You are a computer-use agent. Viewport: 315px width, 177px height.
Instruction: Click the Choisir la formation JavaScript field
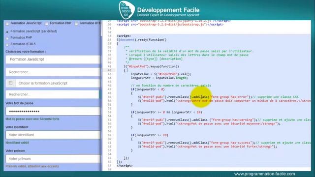[58, 83]
